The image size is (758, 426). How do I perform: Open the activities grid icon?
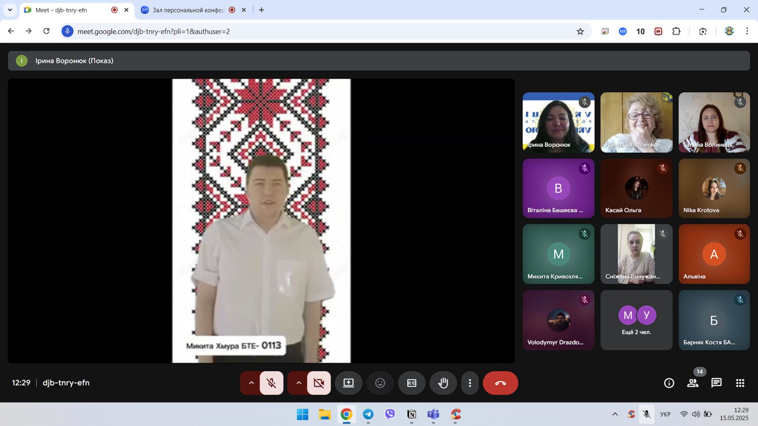click(740, 383)
